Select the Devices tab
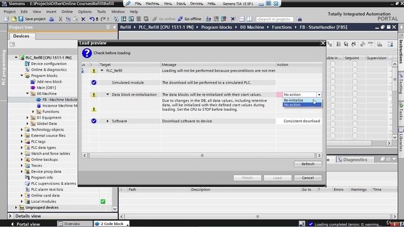 click(21, 36)
